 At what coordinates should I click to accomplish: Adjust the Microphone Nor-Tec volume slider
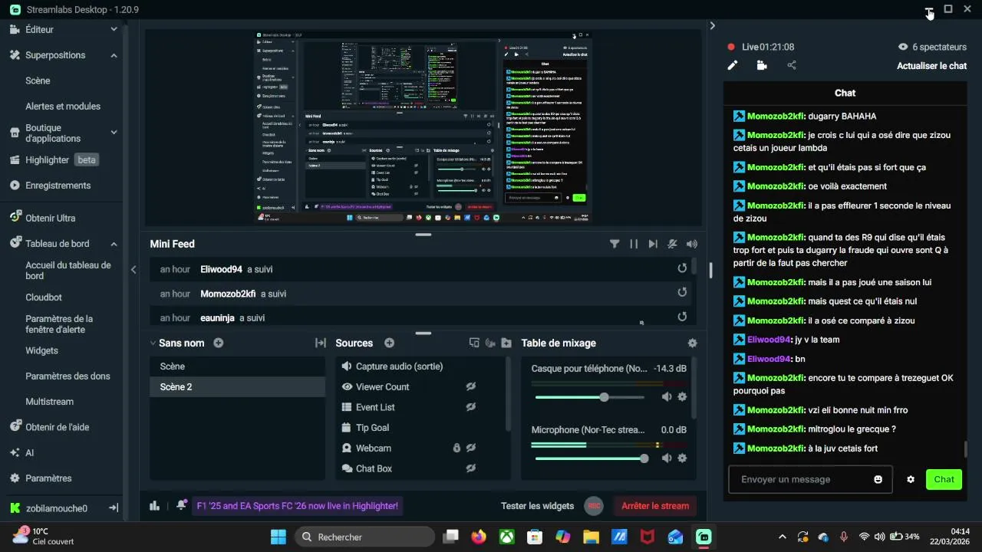pyautogui.click(x=590, y=458)
